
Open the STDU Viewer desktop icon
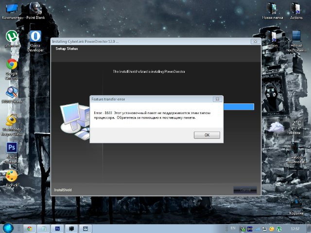(x=12, y=93)
